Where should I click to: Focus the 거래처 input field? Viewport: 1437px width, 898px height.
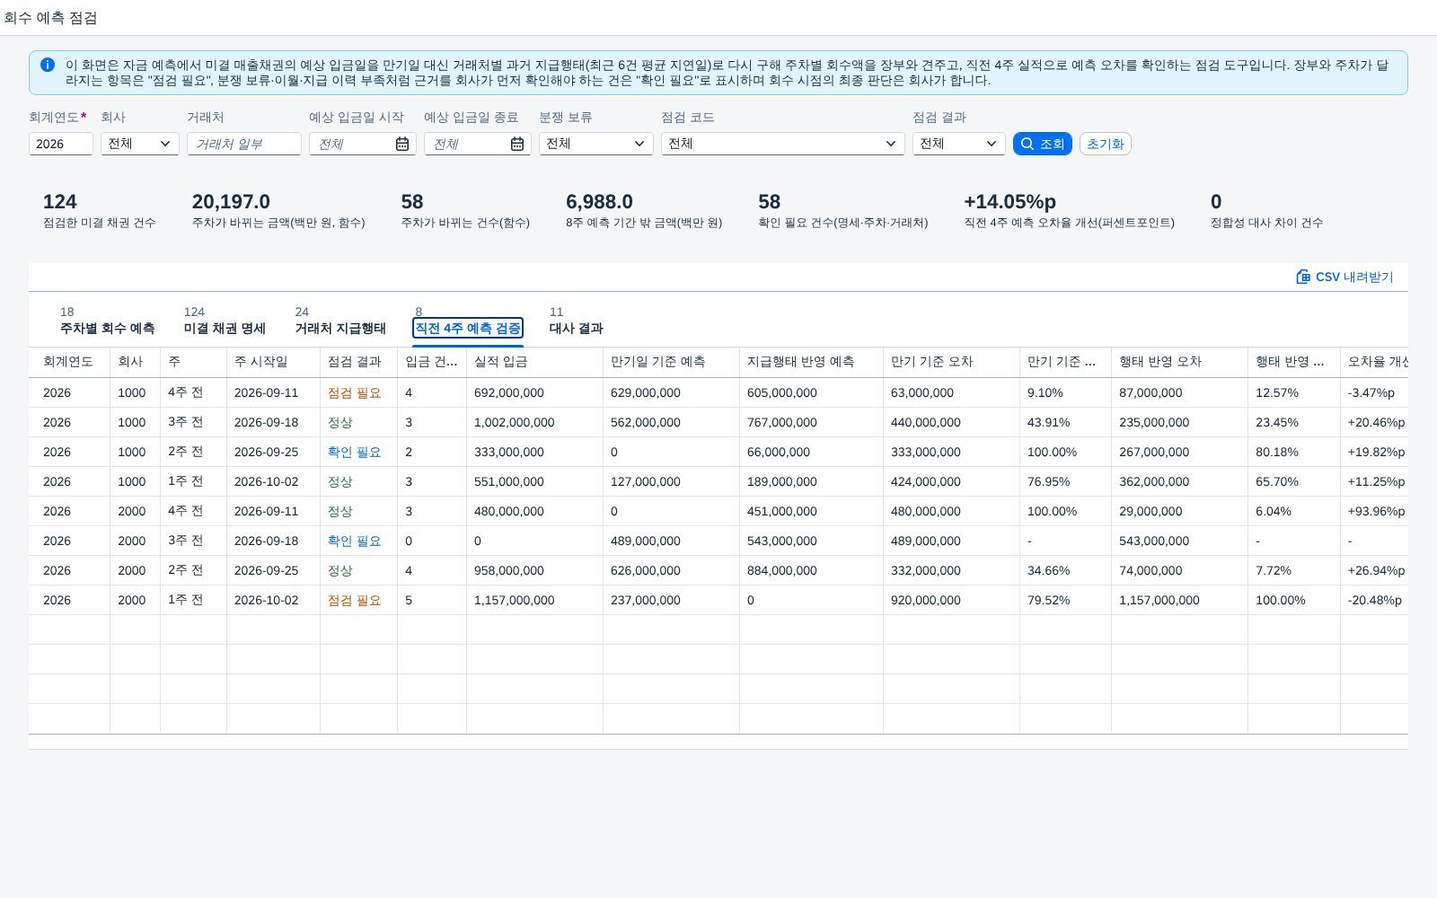coord(244,144)
